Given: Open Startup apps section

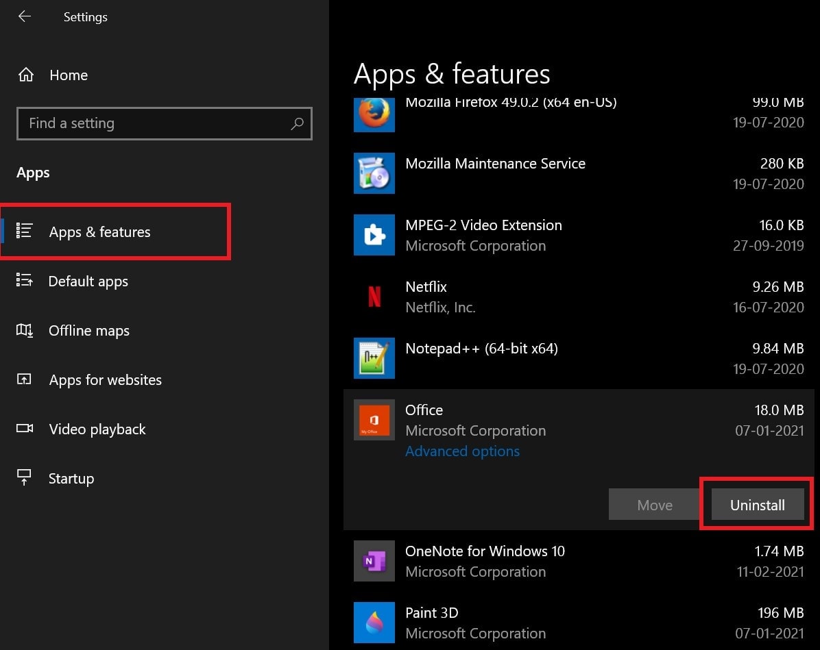Looking at the screenshot, I should (71, 479).
